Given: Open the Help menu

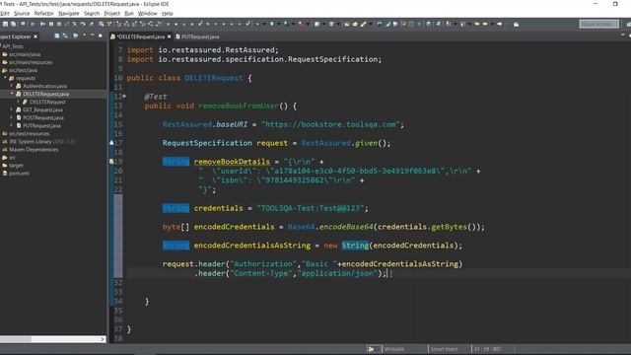Looking at the screenshot, I should pos(167,13).
